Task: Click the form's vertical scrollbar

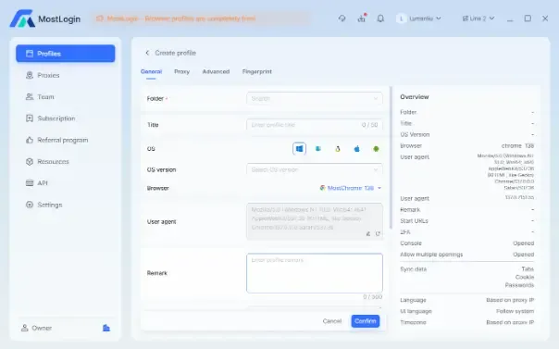Action: 391,157
